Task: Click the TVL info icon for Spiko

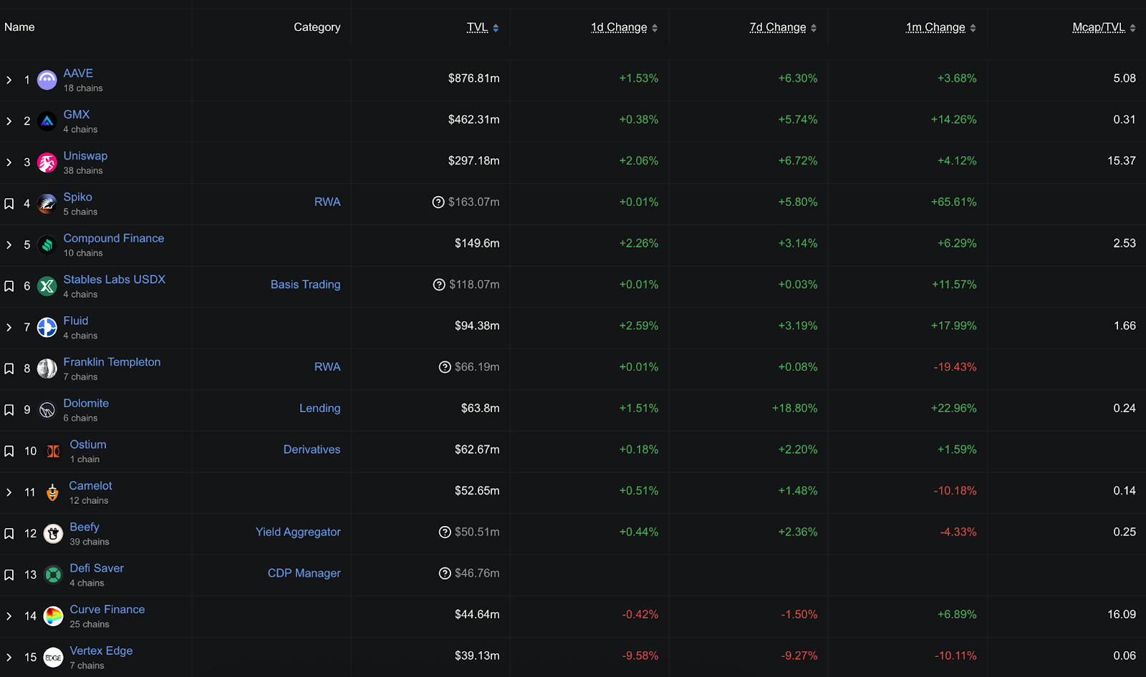Action: (438, 203)
